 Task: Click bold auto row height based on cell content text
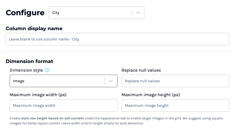53,118
